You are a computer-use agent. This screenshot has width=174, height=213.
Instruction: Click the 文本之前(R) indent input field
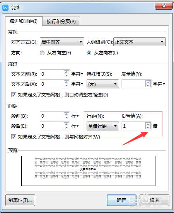[52, 74]
